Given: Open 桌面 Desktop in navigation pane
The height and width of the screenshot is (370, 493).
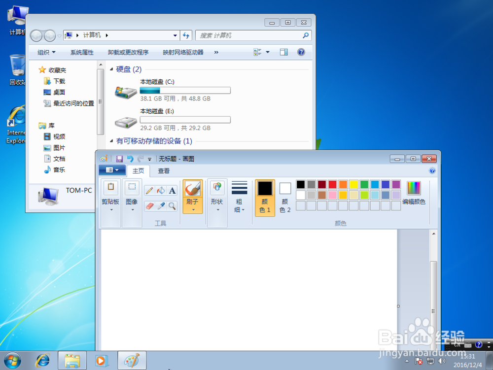Looking at the screenshot, I should pos(54,92).
